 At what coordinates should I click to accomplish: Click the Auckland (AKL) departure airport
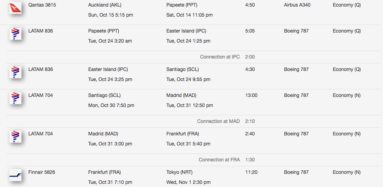pyautogui.click(x=104, y=5)
